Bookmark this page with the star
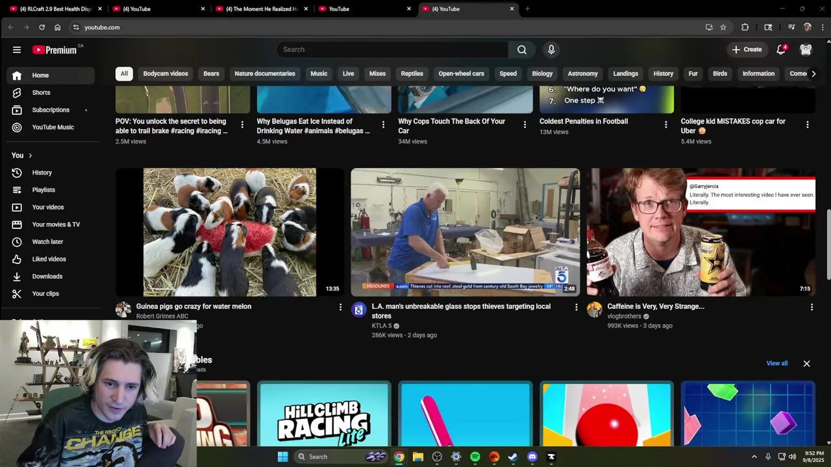The image size is (831, 467). tap(723, 27)
